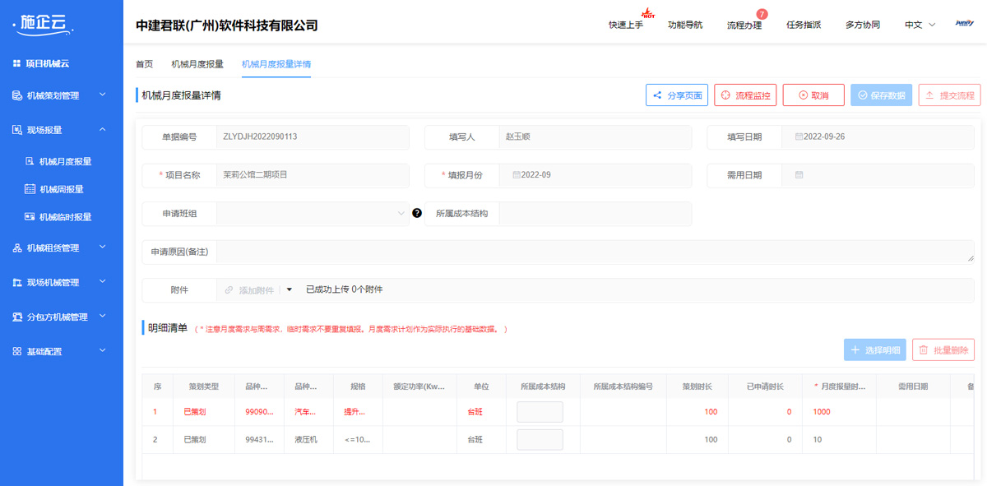Expand the 机械租赁管理 menu chevron
This screenshot has width=987, height=486.
(103, 247)
